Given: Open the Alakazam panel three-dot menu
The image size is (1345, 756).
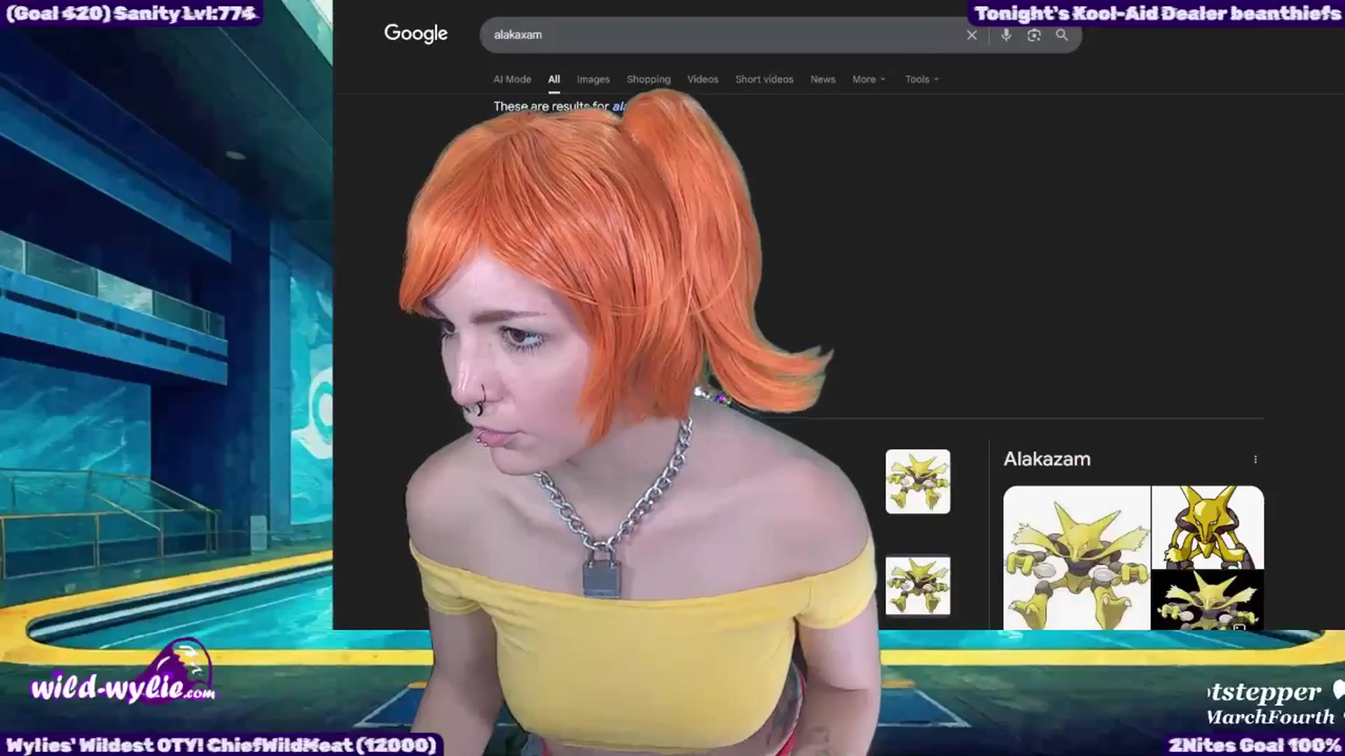Looking at the screenshot, I should (1255, 459).
